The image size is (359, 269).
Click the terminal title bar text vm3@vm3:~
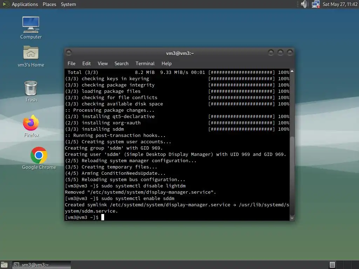pos(180,53)
